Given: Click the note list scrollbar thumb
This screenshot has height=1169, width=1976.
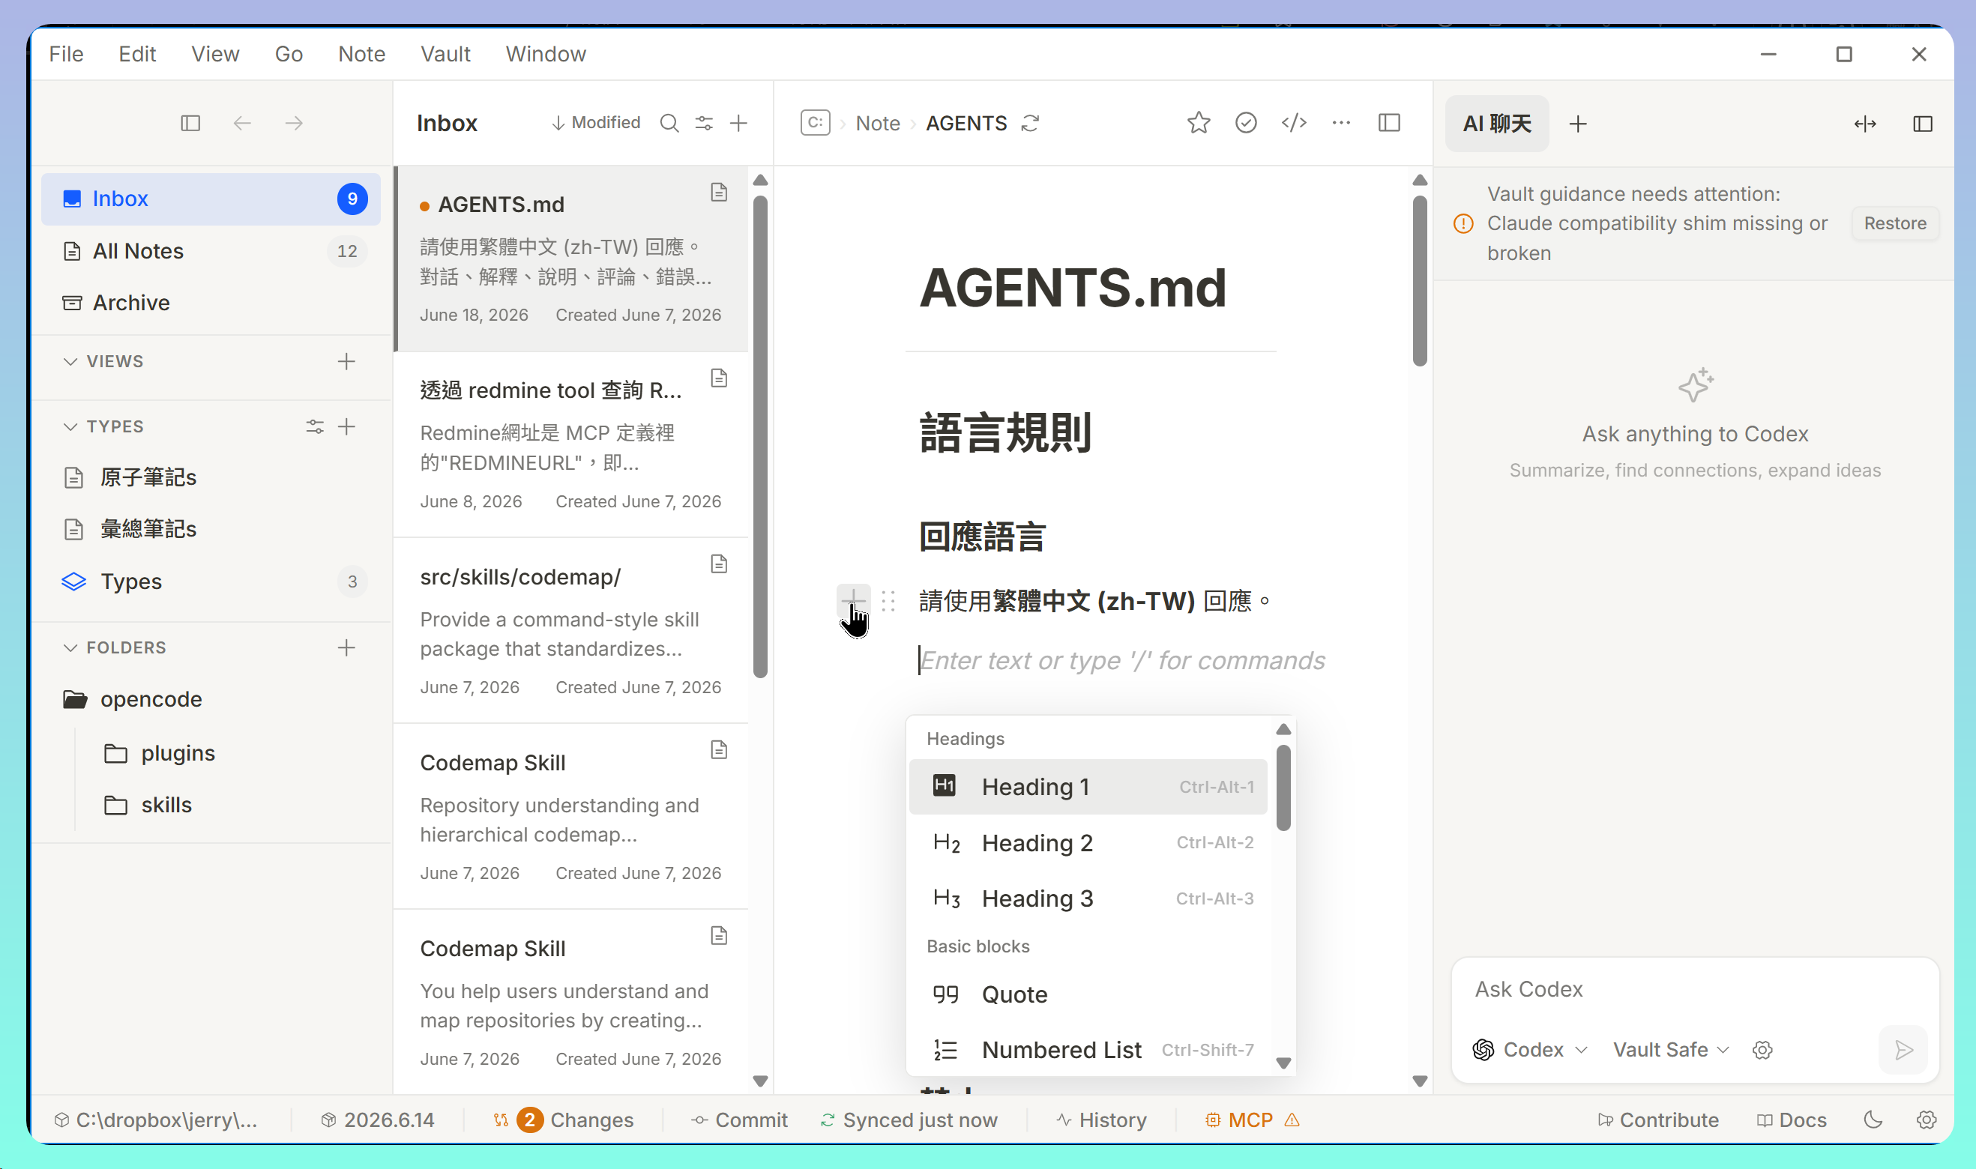Looking at the screenshot, I should click(x=759, y=435).
